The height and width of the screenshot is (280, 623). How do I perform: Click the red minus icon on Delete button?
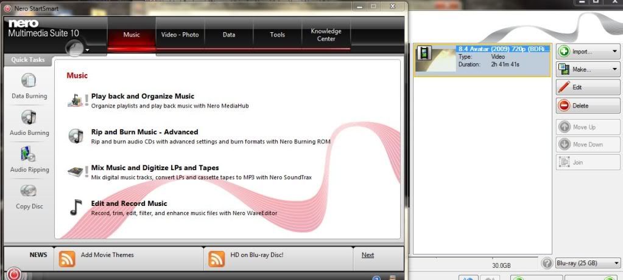coord(564,106)
